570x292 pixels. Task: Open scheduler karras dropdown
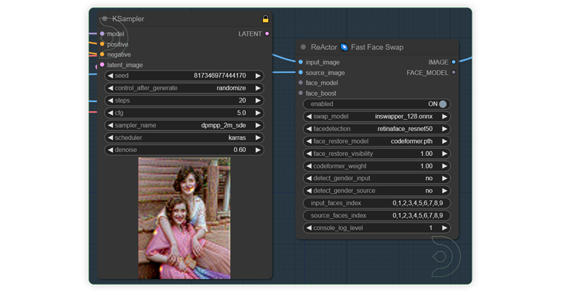(x=184, y=137)
